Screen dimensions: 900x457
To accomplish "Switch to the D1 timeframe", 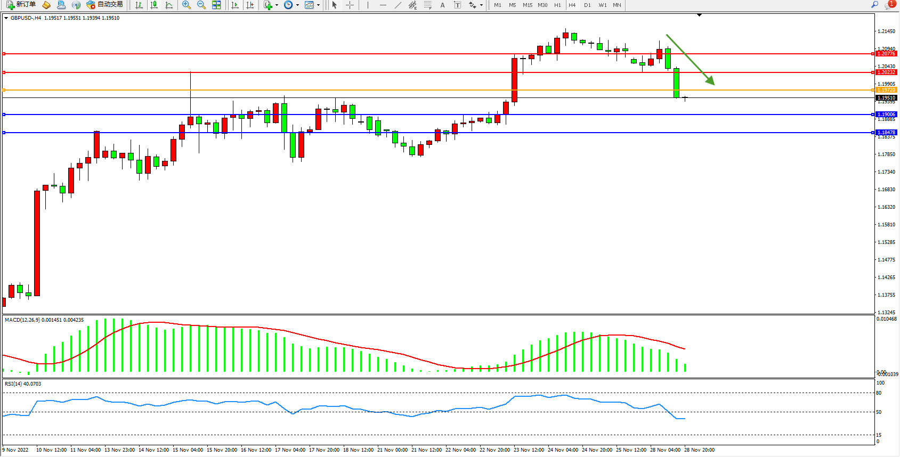I will coord(587,5).
